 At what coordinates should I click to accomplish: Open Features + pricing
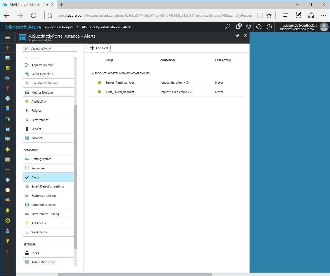pyautogui.click(x=48, y=196)
